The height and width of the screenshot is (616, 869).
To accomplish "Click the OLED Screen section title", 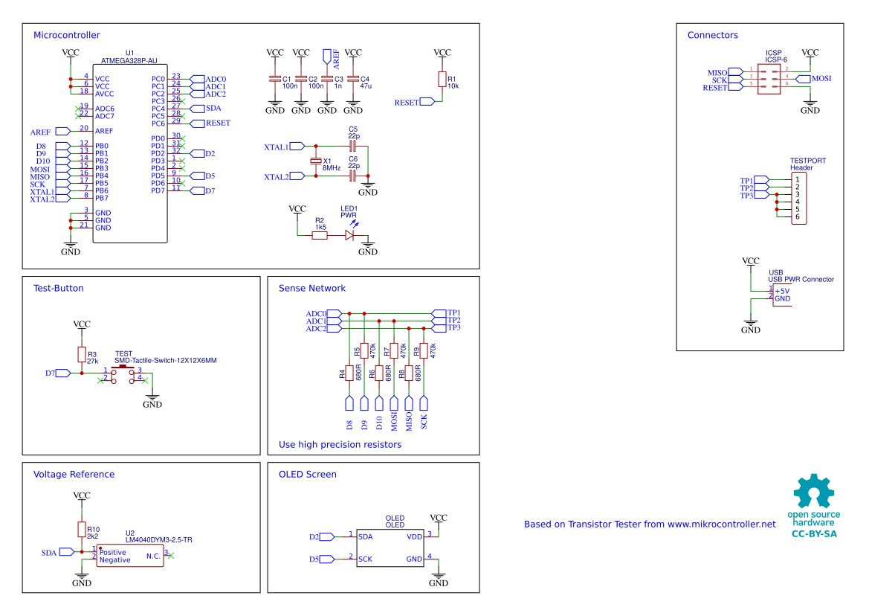I will [308, 474].
